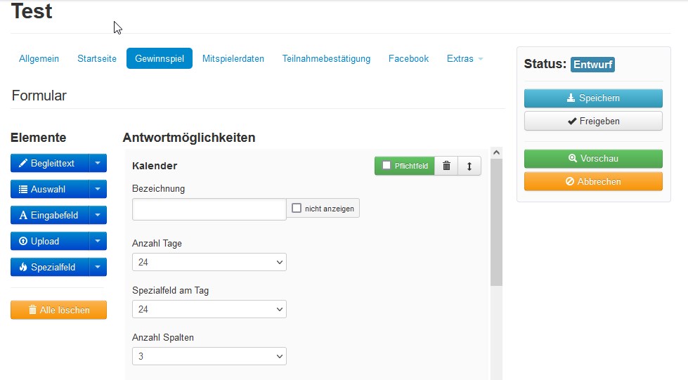The image size is (688, 380).
Task: Open the Extras tab menu
Action: [x=465, y=59]
